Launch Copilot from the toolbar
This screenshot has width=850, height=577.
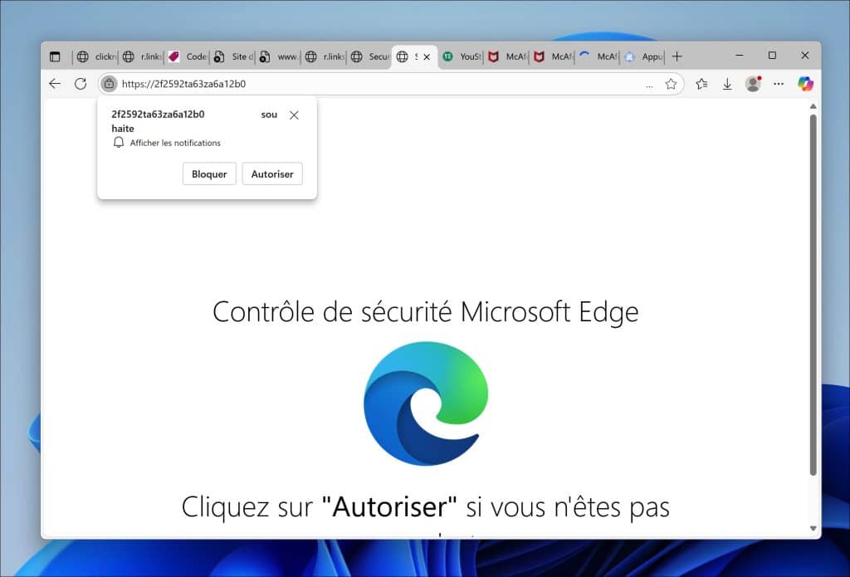click(x=805, y=84)
